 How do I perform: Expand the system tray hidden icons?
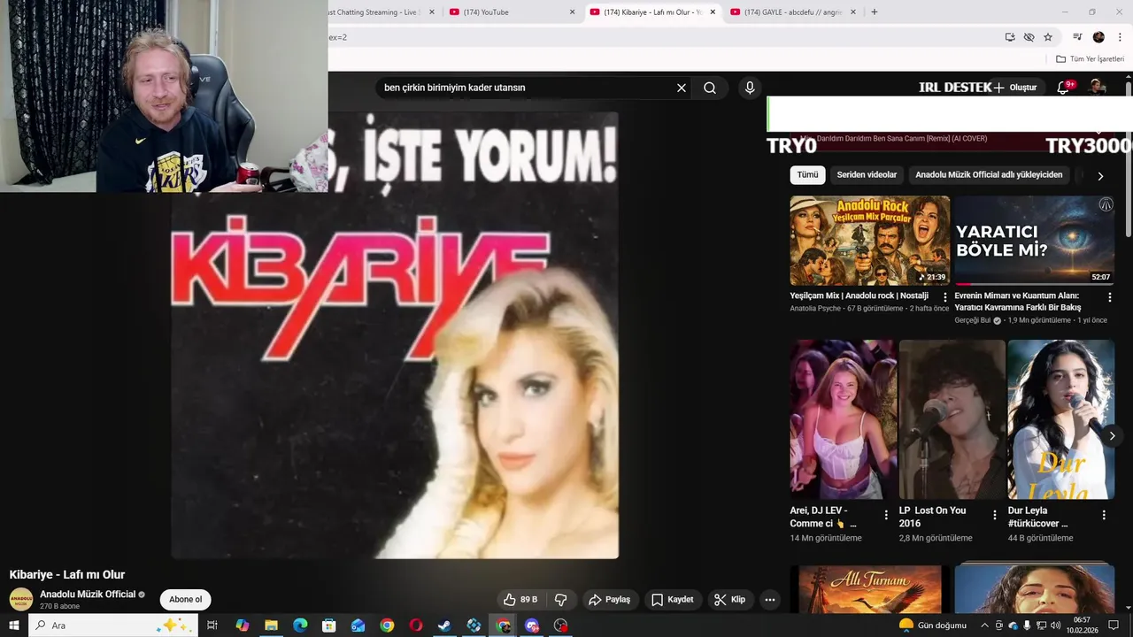click(x=983, y=625)
